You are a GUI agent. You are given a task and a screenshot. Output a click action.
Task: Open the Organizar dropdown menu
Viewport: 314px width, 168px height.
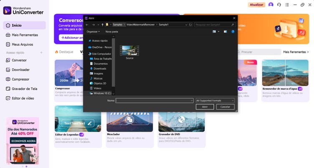tap(93, 32)
